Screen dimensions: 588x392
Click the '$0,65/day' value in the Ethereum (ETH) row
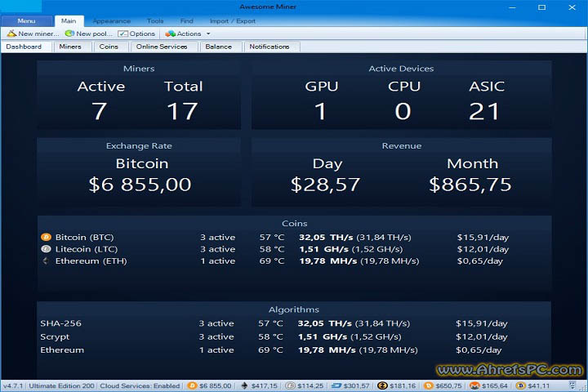pyautogui.click(x=480, y=261)
